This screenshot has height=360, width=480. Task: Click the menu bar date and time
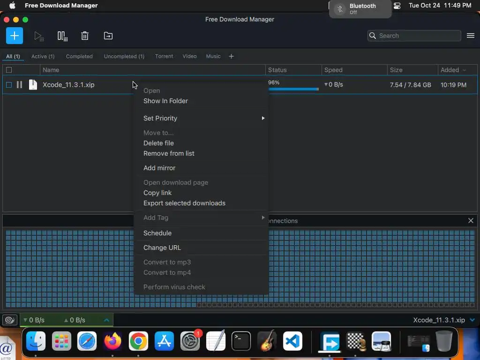coord(440,6)
